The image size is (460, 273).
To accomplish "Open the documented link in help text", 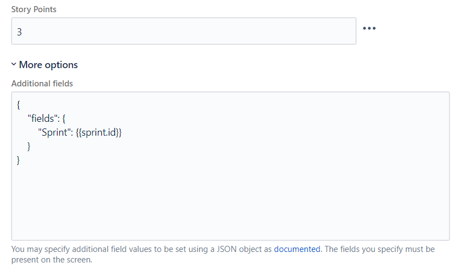I will point(297,249).
